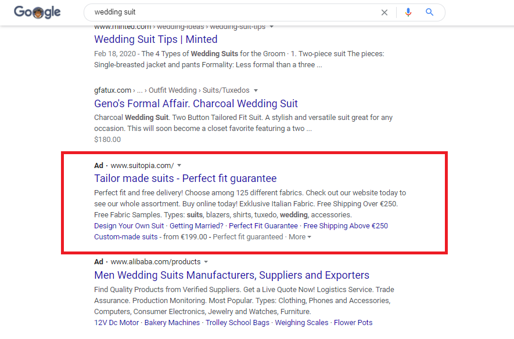Start voice search with microphone icon
This screenshot has width=514, height=339.
(x=408, y=12)
